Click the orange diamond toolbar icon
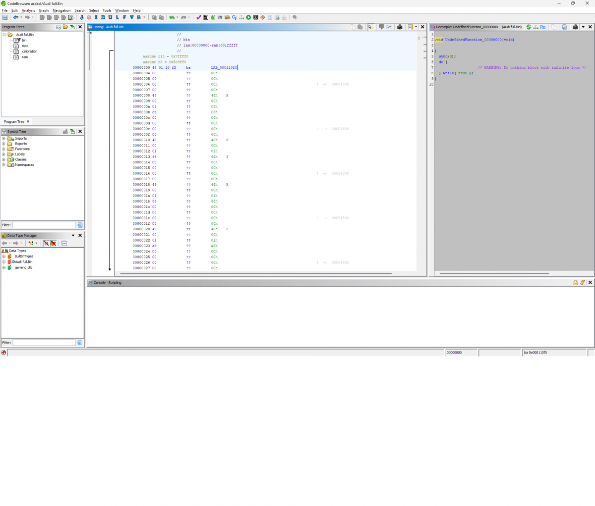Screen dimensions: 595x506 [263, 17]
